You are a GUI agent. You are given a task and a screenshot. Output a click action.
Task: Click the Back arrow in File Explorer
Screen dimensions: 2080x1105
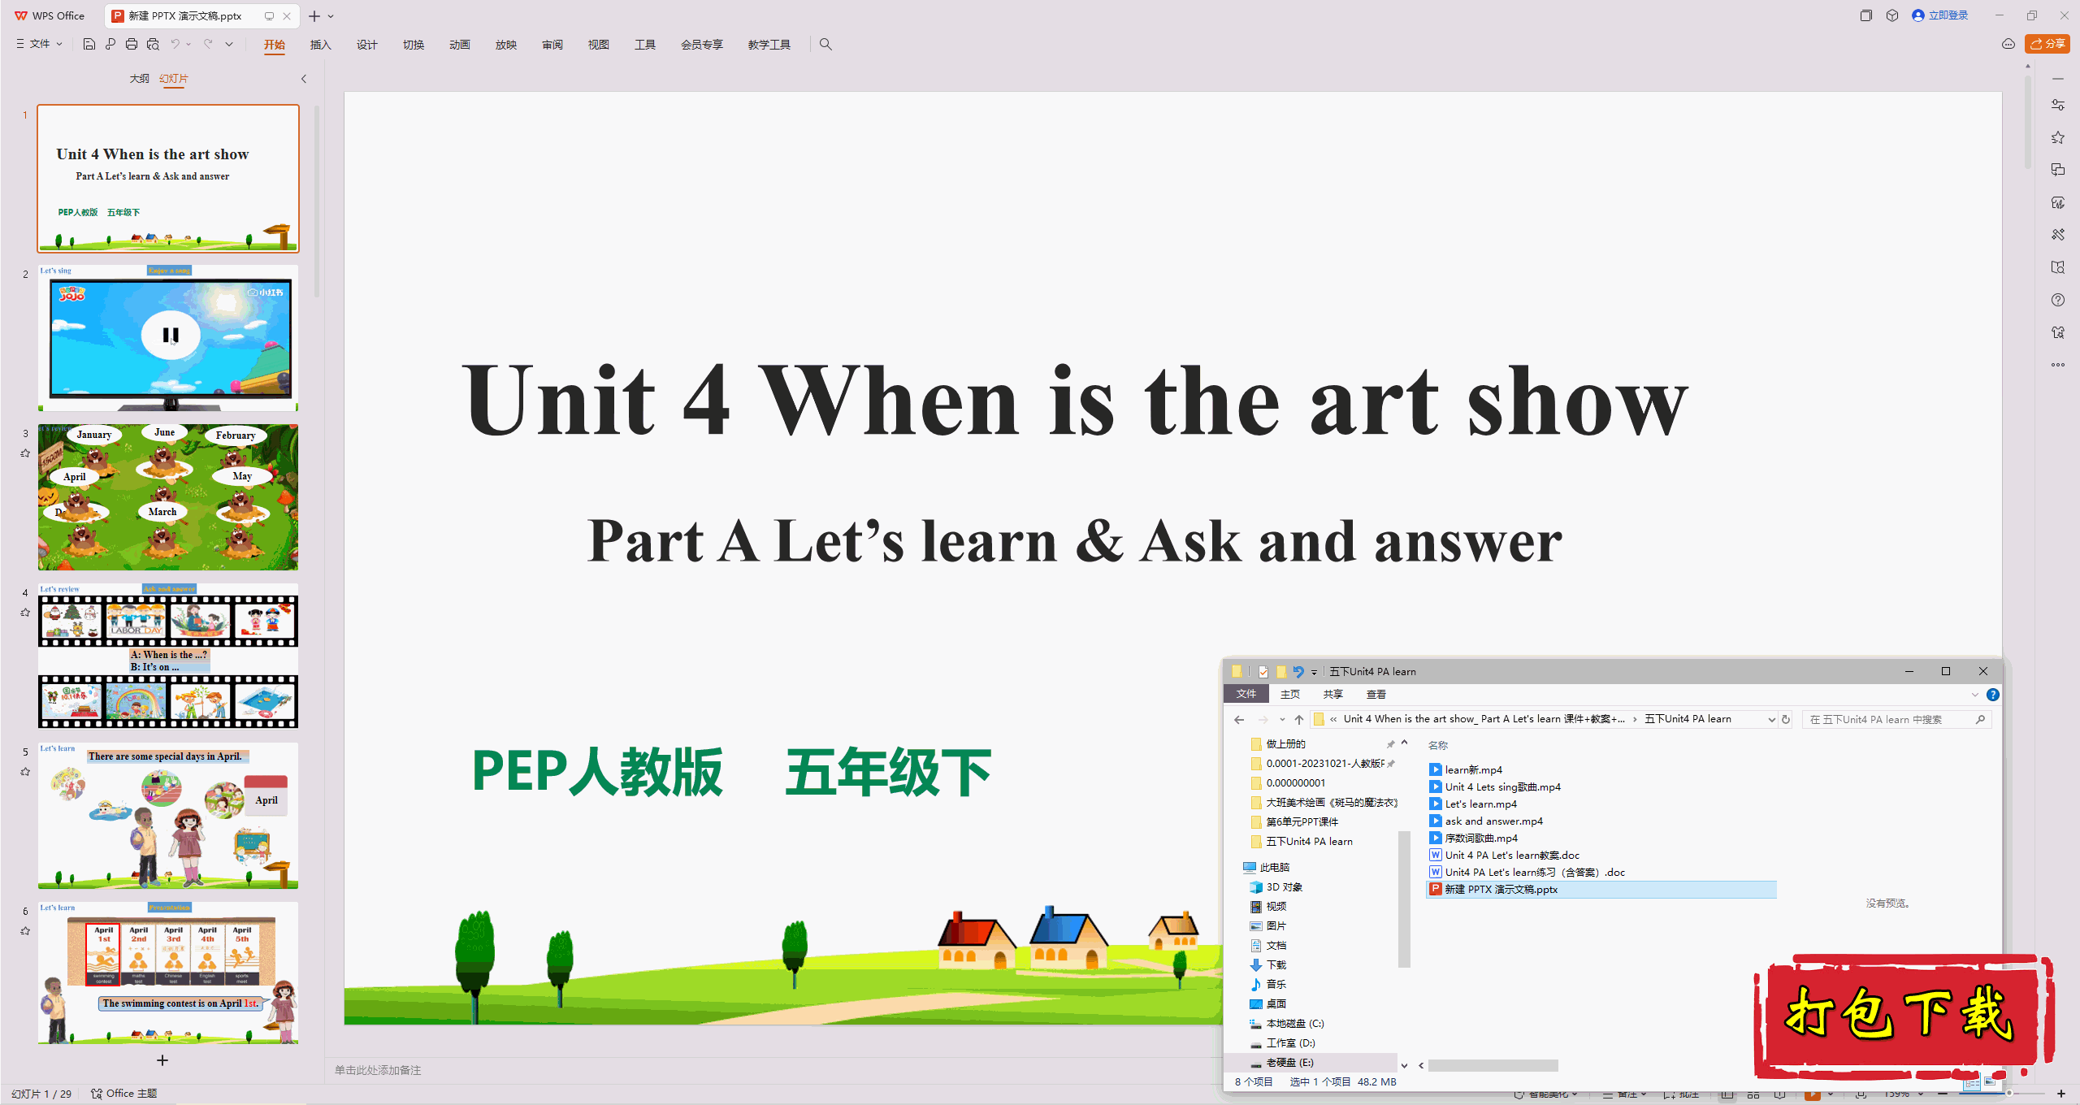1239,719
